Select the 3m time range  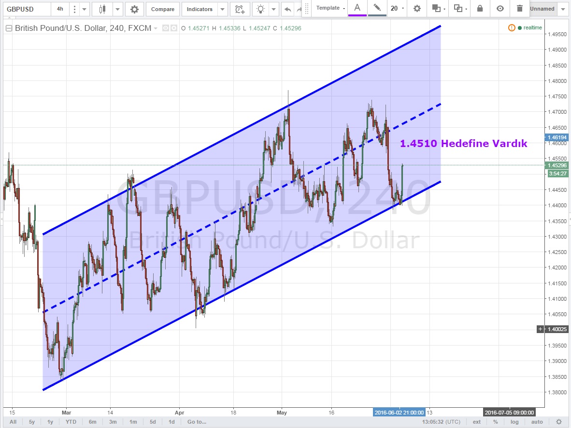pos(113,422)
